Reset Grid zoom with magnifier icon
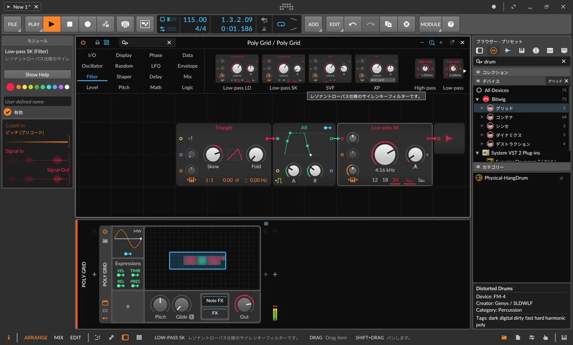573x345 pixels. click(432, 42)
